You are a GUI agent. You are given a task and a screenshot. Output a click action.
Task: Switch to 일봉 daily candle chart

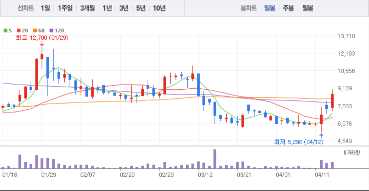coord(270,8)
